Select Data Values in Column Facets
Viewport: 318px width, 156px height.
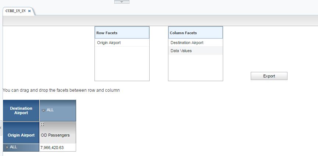coord(181,51)
